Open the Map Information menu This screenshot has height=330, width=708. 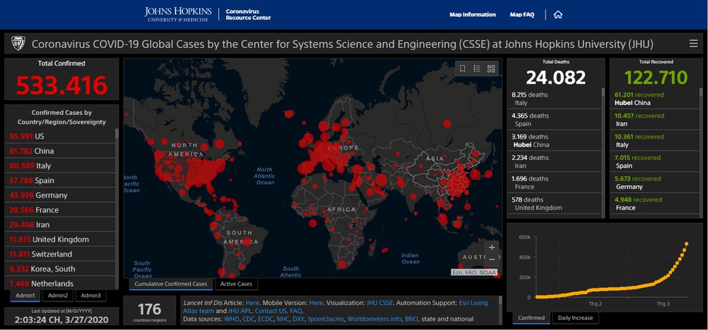point(472,14)
